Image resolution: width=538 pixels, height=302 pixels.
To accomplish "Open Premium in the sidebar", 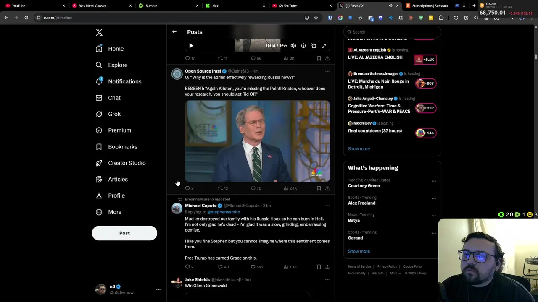I will [x=113, y=130].
